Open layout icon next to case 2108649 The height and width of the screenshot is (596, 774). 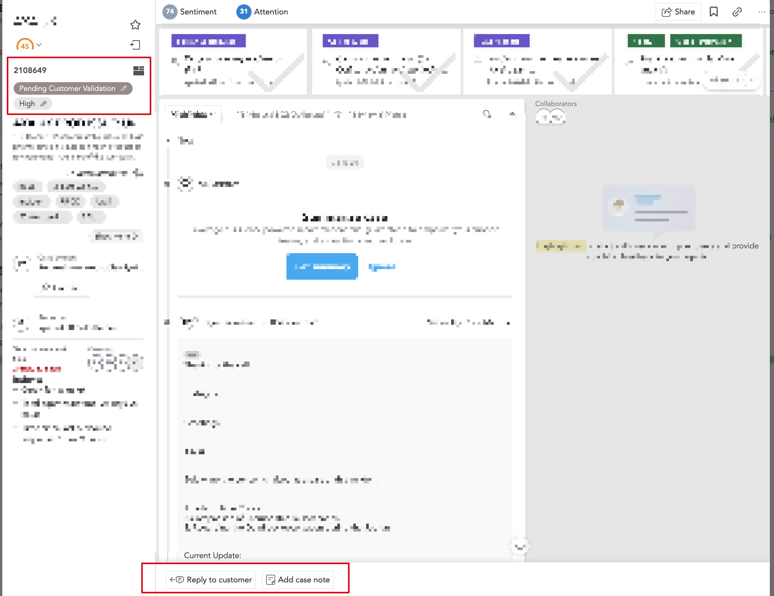pyautogui.click(x=139, y=70)
